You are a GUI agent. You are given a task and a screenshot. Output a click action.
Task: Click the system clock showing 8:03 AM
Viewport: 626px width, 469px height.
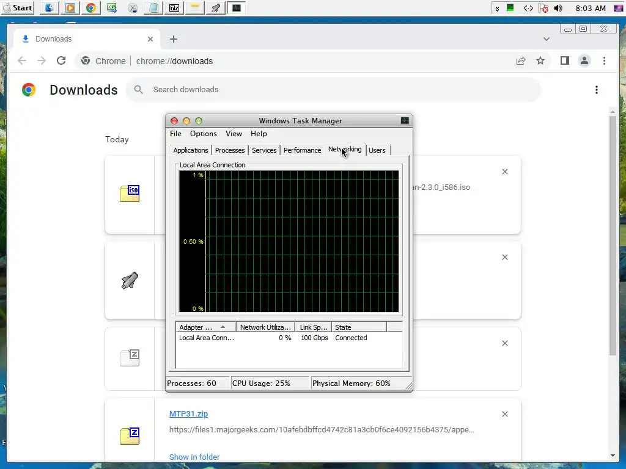[x=591, y=8]
